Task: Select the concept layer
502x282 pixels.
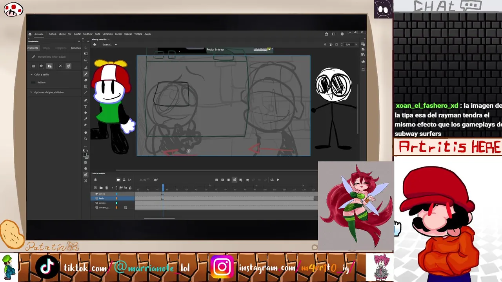Action: click(113, 203)
